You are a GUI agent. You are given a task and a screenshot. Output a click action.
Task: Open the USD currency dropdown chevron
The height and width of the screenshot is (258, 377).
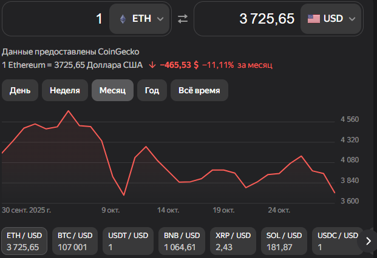click(x=353, y=19)
